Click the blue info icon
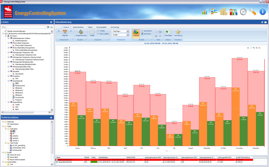 262,12
